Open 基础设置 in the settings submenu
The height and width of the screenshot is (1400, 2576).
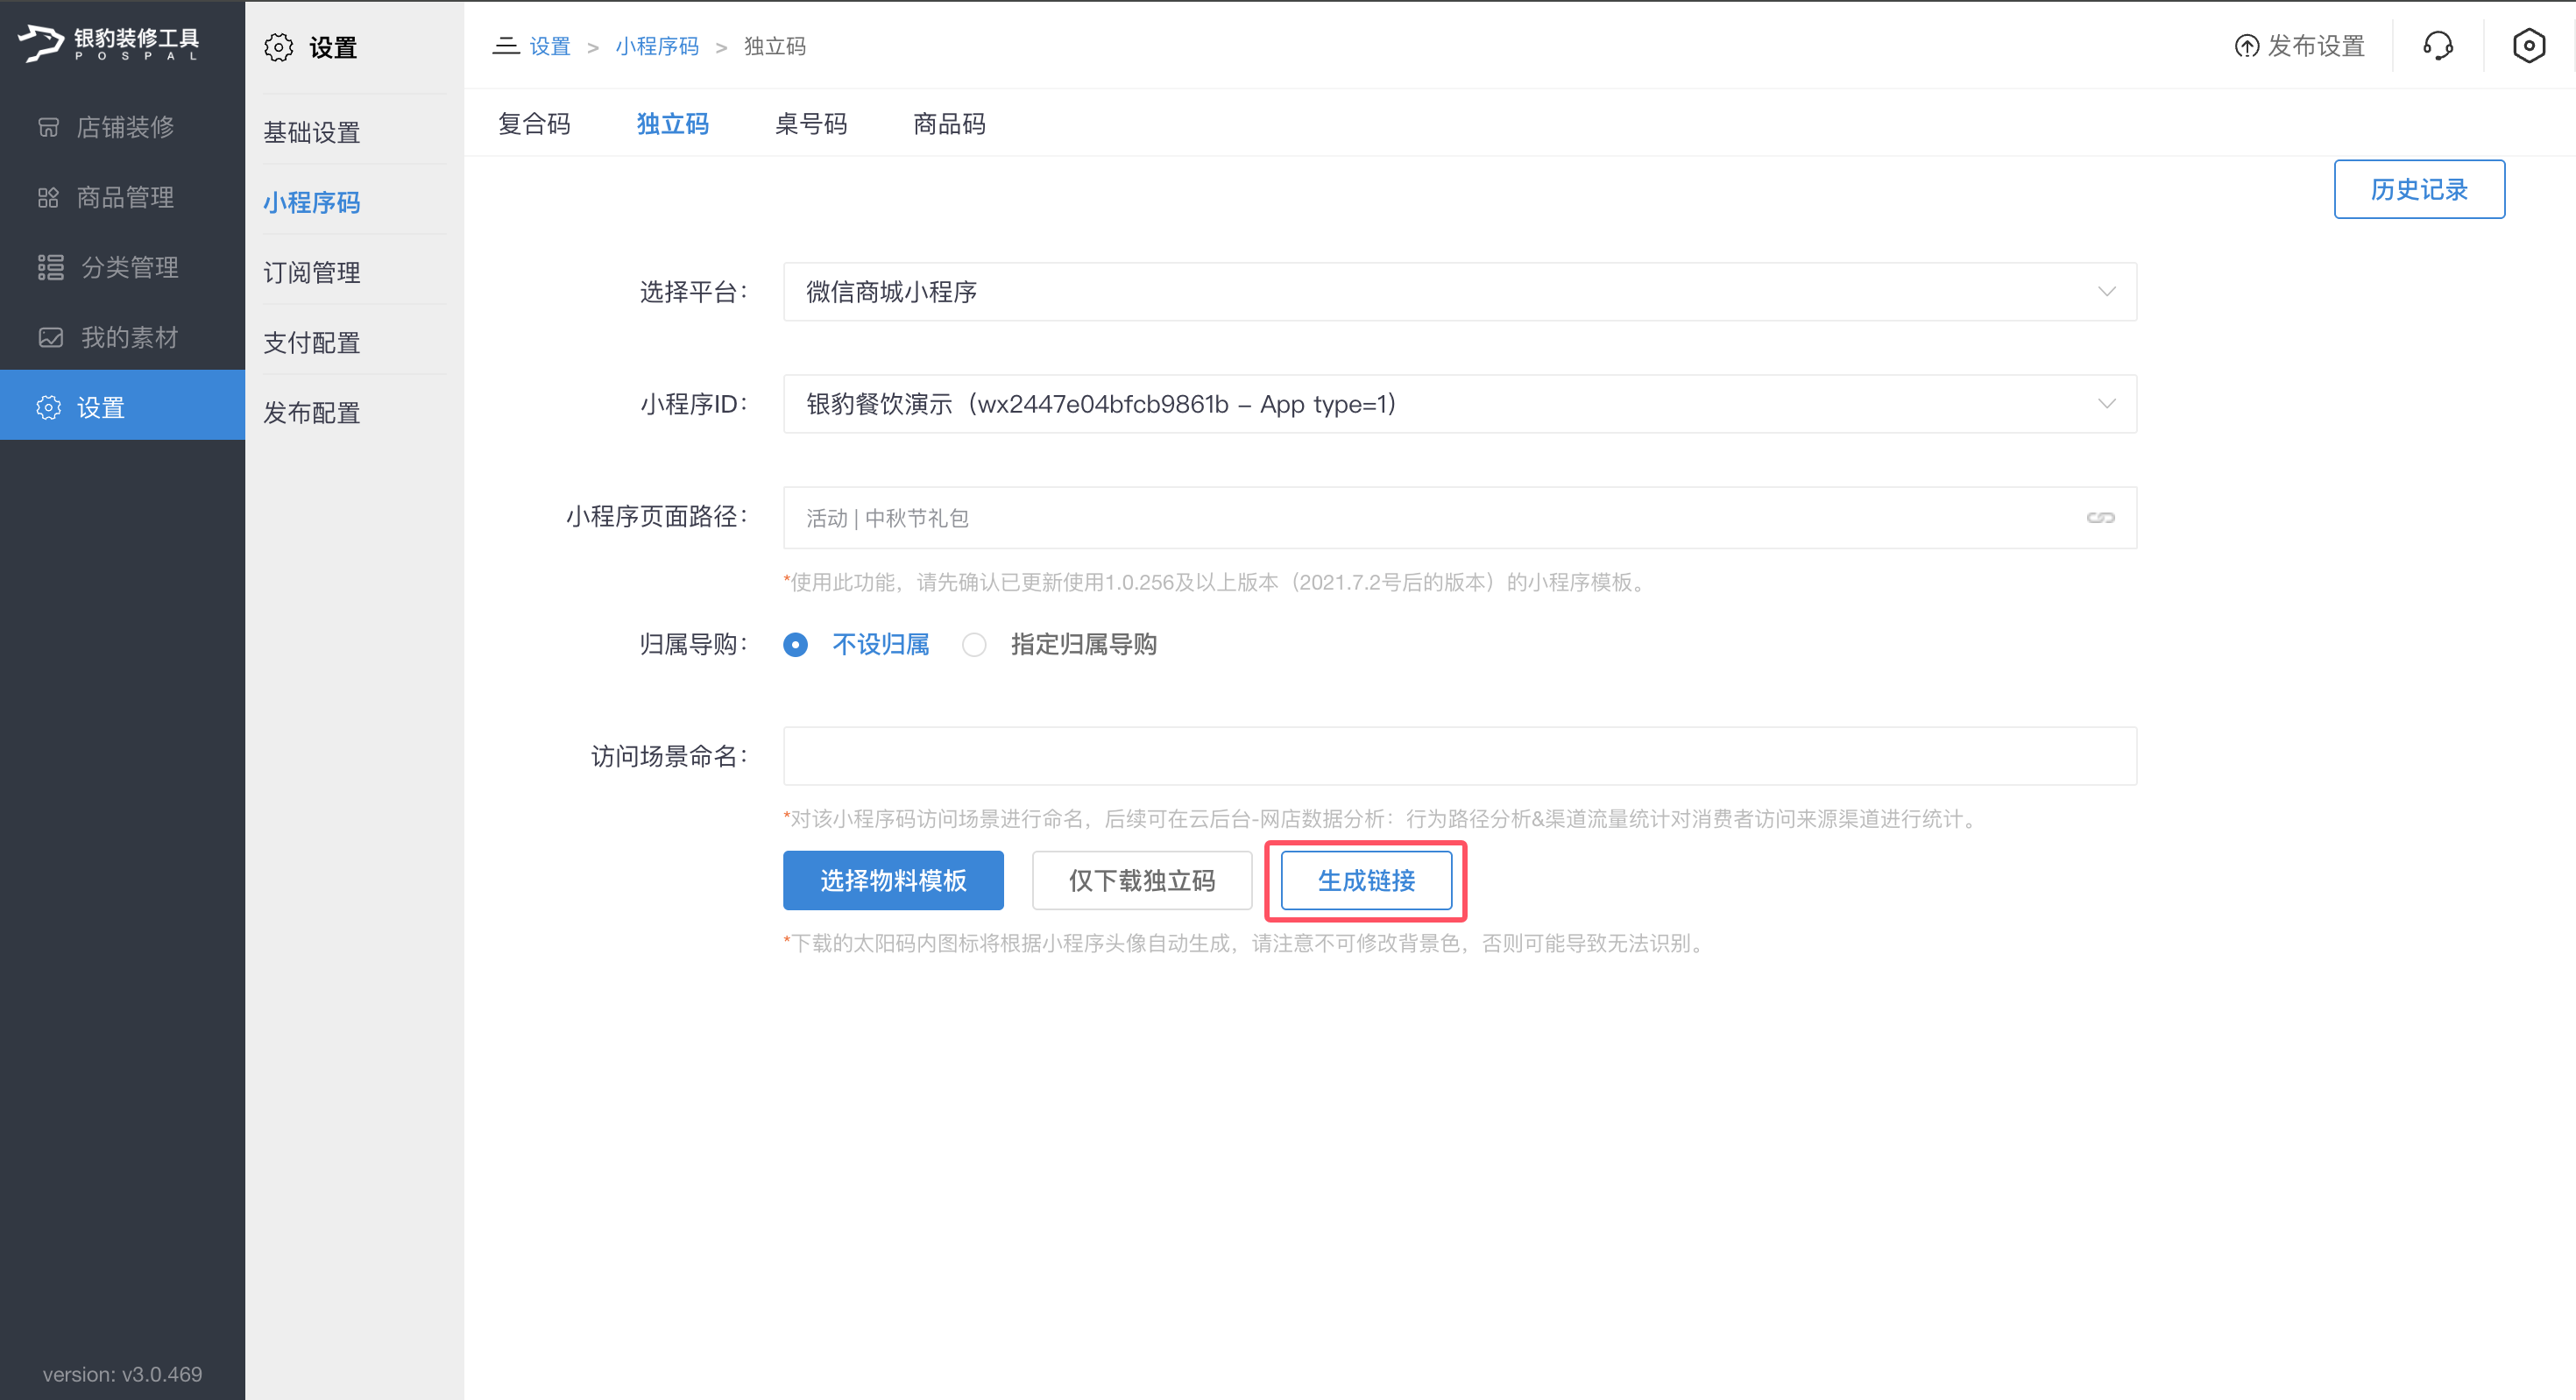coord(311,132)
